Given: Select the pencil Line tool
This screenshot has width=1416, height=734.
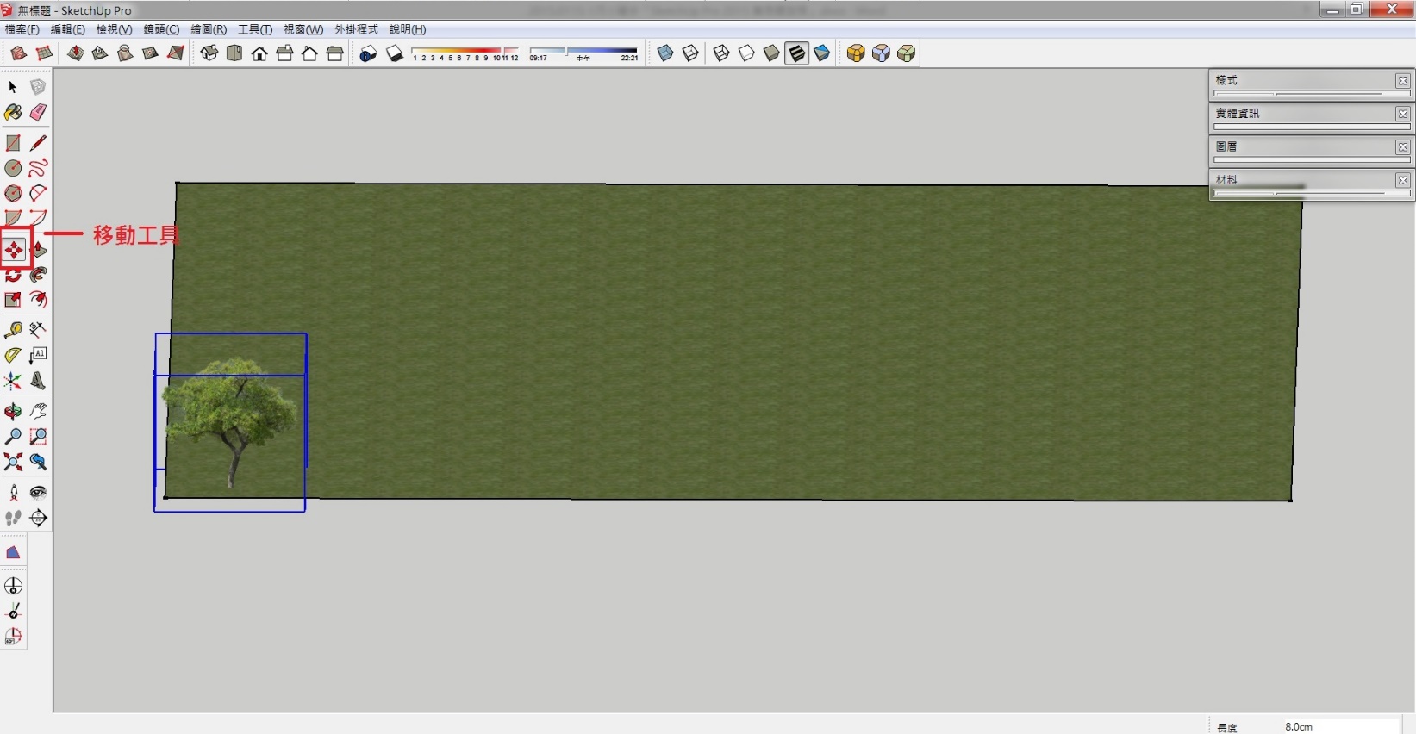Looking at the screenshot, I should pos(38,143).
